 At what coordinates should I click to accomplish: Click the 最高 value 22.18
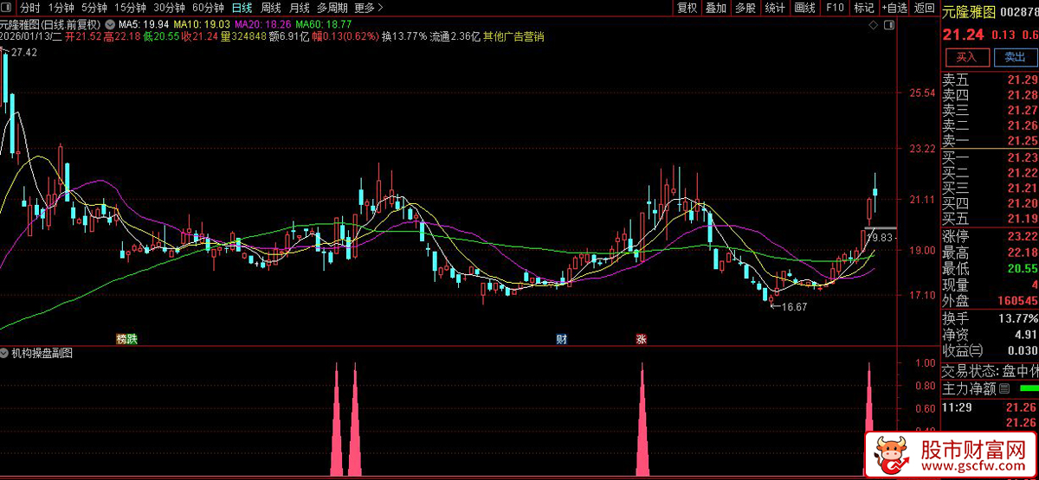pyautogui.click(x=1021, y=253)
